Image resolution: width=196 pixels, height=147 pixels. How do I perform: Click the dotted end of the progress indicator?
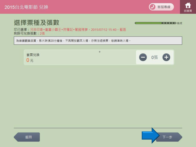(x=169, y=23)
